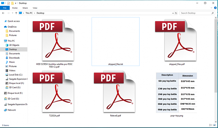This screenshot has height=128, width=218.
Task: Expand the address bar history dropdown
Action: click(173, 13)
